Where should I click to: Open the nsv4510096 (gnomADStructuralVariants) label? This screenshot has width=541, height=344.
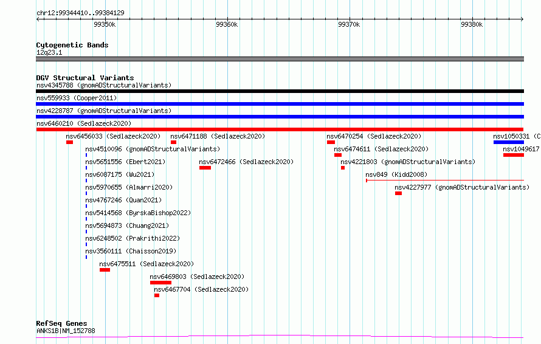coord(153,149)
